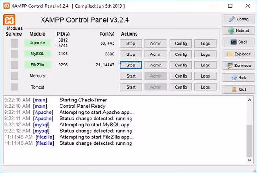This screenshot has height=173, width=257.
Task: Click the log scrollbar up arrow
Action: tap(250, 100)
